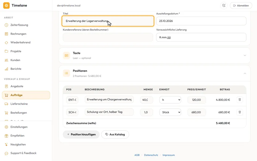Toggle dark mode moon icon
Image resolution: width=257 pixels, height=161 pixels.
pos(224,5)
